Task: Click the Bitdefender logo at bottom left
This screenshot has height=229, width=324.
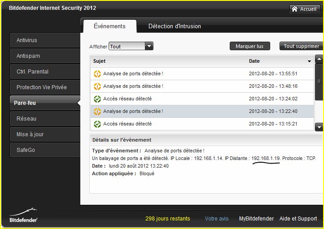Action: pyautogui.click(x=23, y=215)
